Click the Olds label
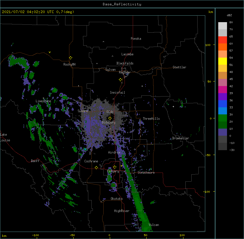 pos(110,112)
